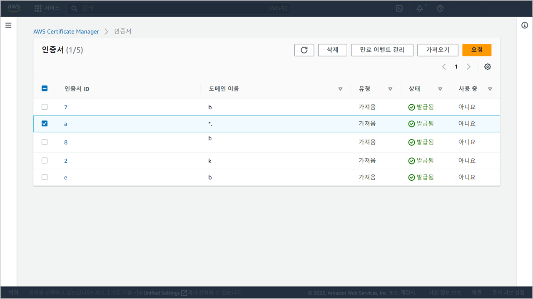Click 인증서 breadcrumb text
533x299 pixels.
click(x=123, y=32)
